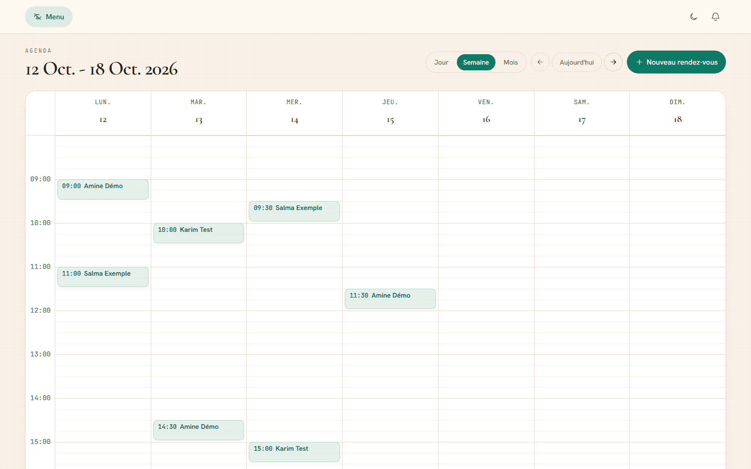
Task: Open 11:30 Amine Démo appointment
Action: pyautogui.click(x=390, y=299)
